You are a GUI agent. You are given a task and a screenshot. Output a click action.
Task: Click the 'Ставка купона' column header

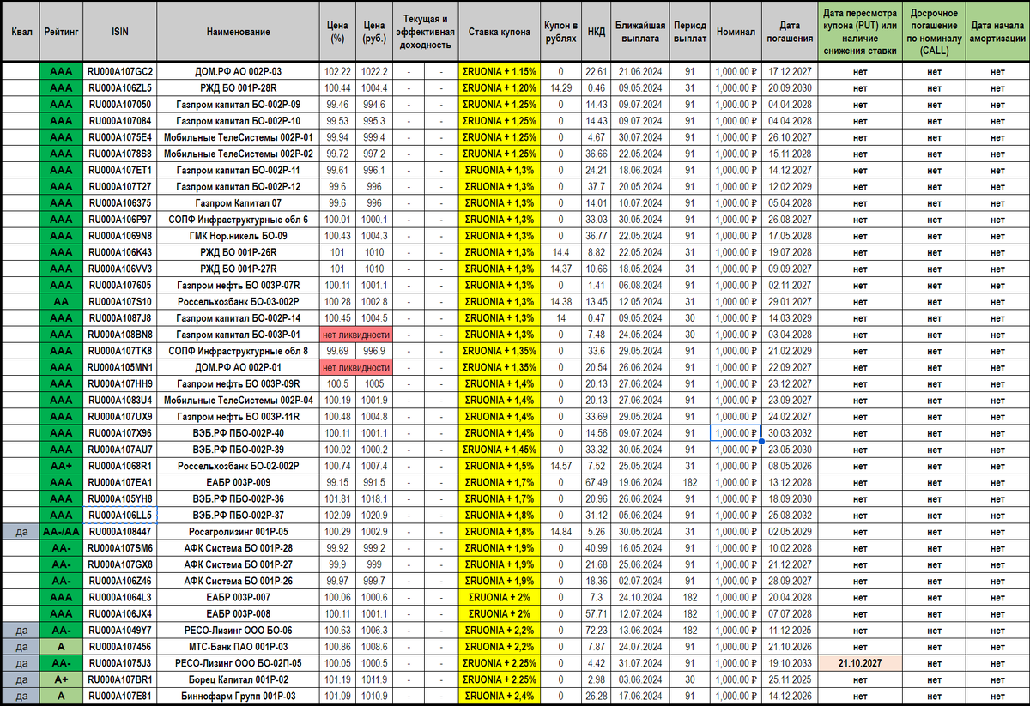point(499,32)
